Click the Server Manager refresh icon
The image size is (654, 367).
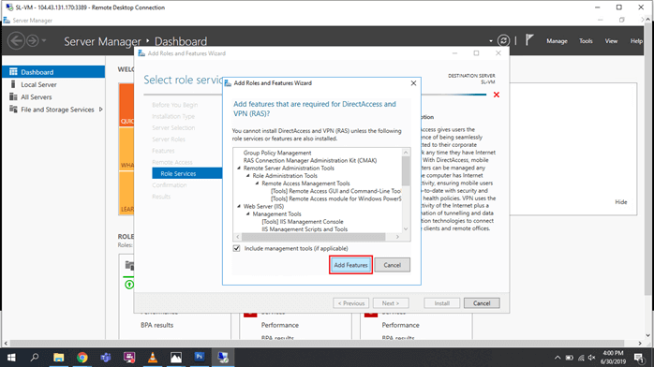click(503, 40)
